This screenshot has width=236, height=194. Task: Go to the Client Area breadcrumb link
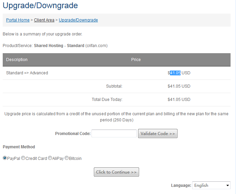[44, 20]
